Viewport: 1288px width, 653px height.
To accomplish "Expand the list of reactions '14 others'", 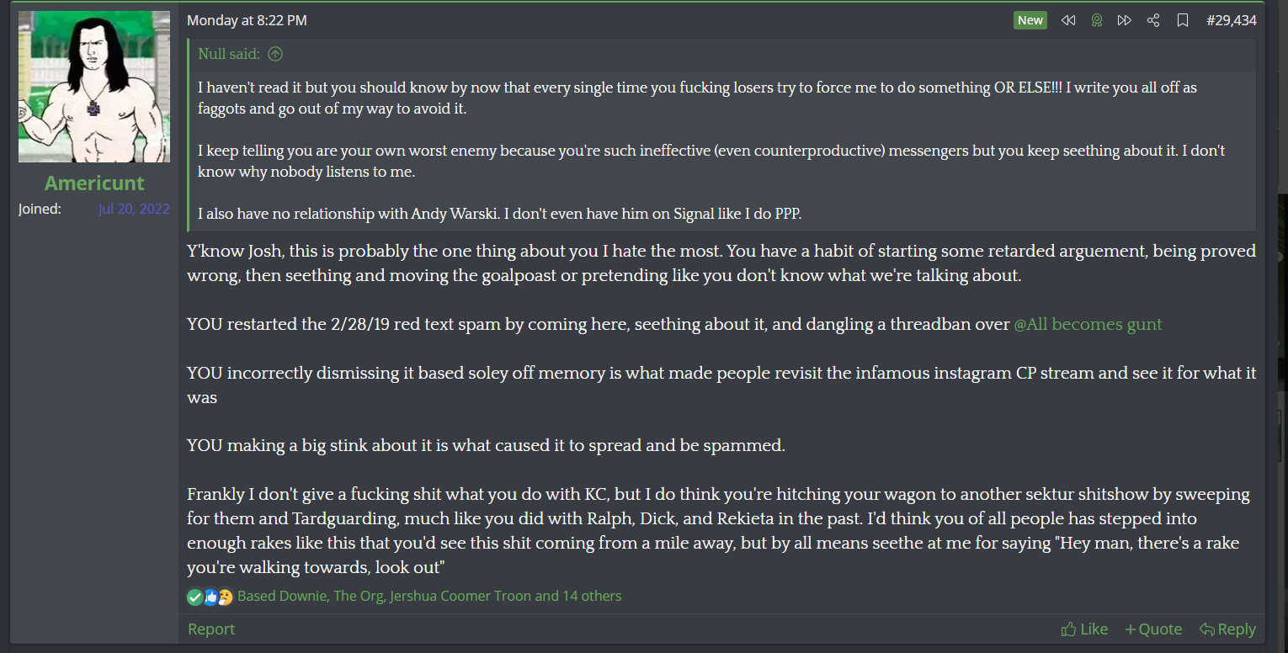I will click(591, 596).
